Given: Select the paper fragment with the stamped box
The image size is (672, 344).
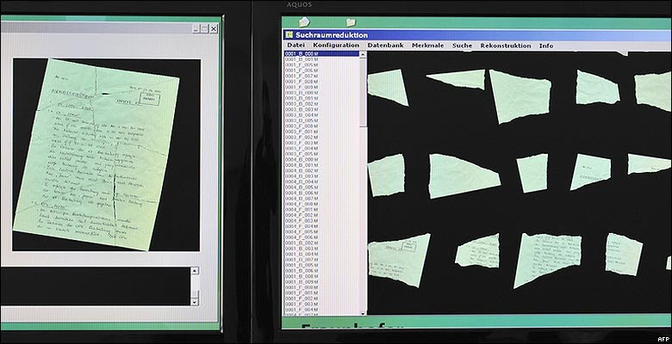Looking at the screenshot, I should click(x=399, y=259).
